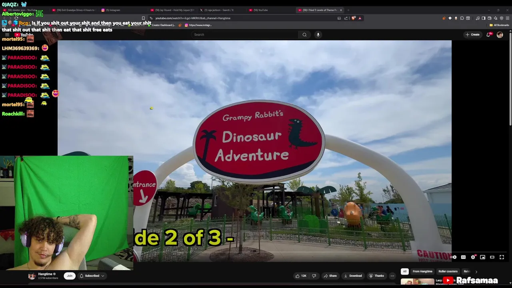Select the From Hangtime chip

click(422, 271)
